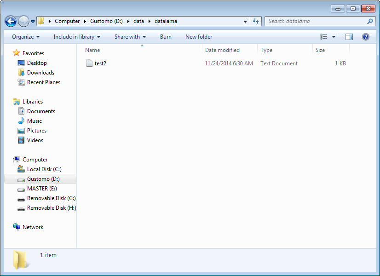Open the Documents library

click(41, 111)
